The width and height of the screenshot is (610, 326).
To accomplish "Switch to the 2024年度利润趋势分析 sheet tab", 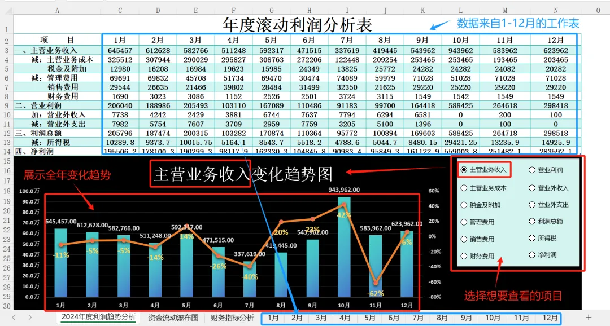I will point(99,318).
